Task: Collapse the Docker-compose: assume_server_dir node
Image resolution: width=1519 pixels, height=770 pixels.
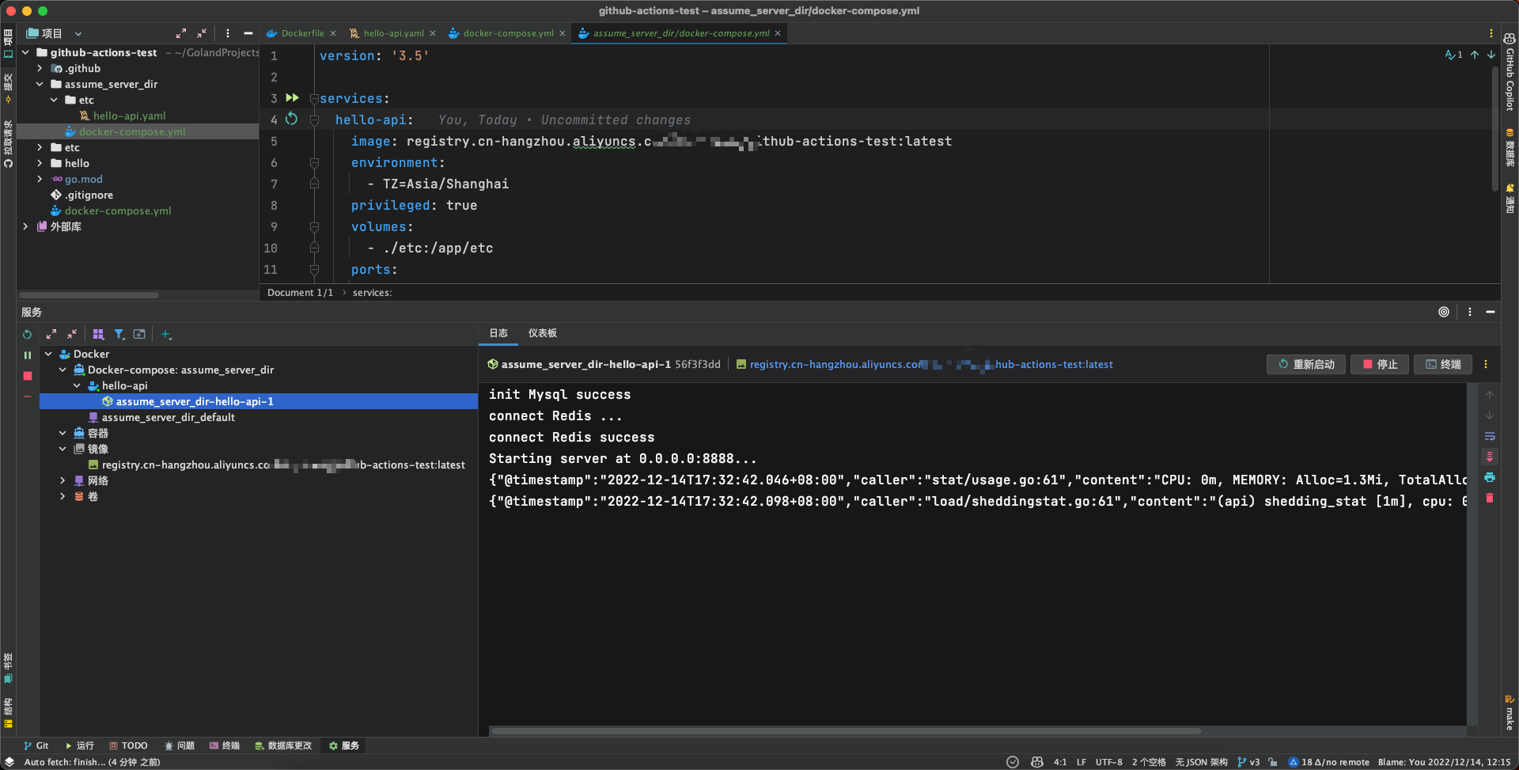Action: click(63, 370)
